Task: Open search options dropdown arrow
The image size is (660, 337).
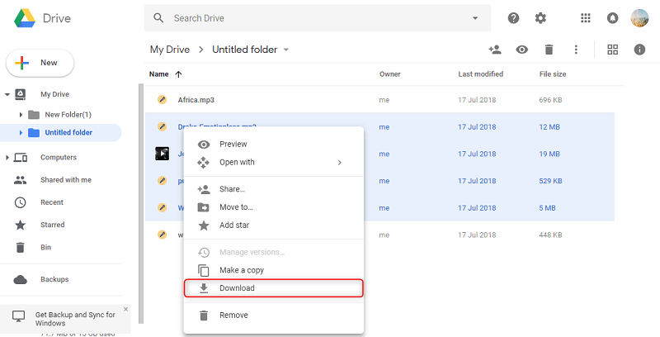Action: [x=475, y=18]
